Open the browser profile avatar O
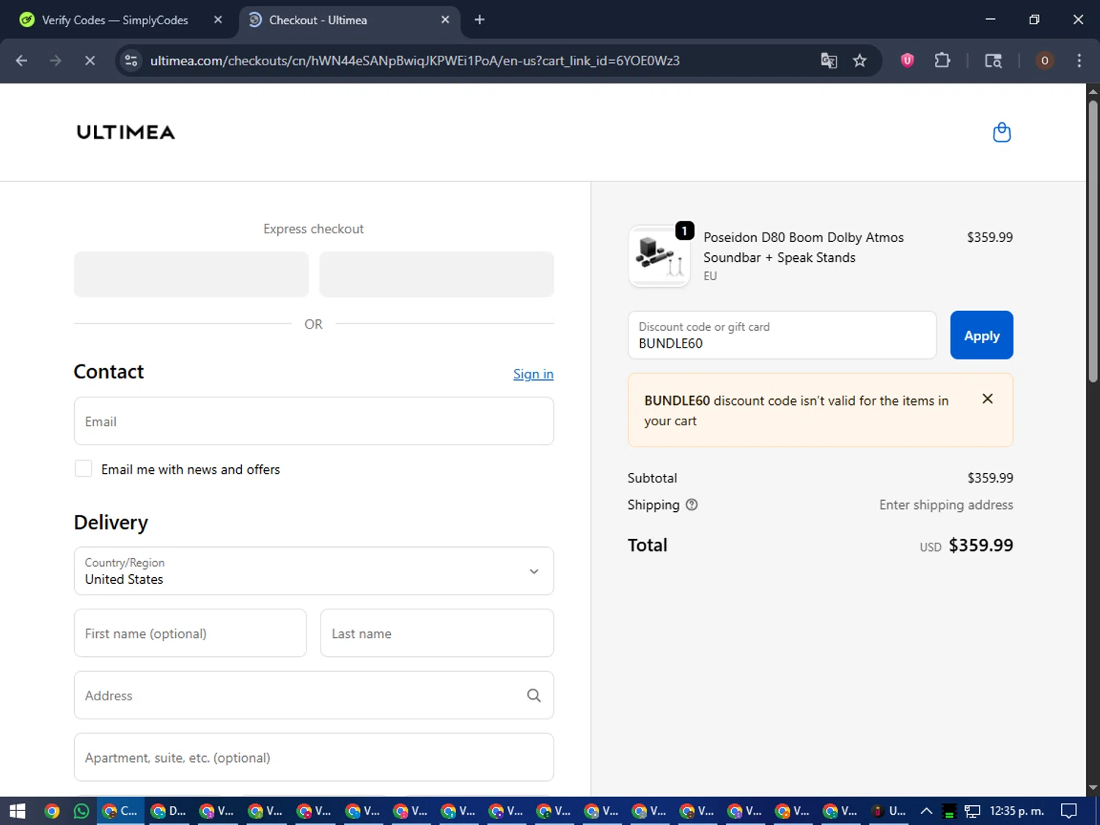The height and width of the screenshot is (825, 1100). click(1044, 61)
